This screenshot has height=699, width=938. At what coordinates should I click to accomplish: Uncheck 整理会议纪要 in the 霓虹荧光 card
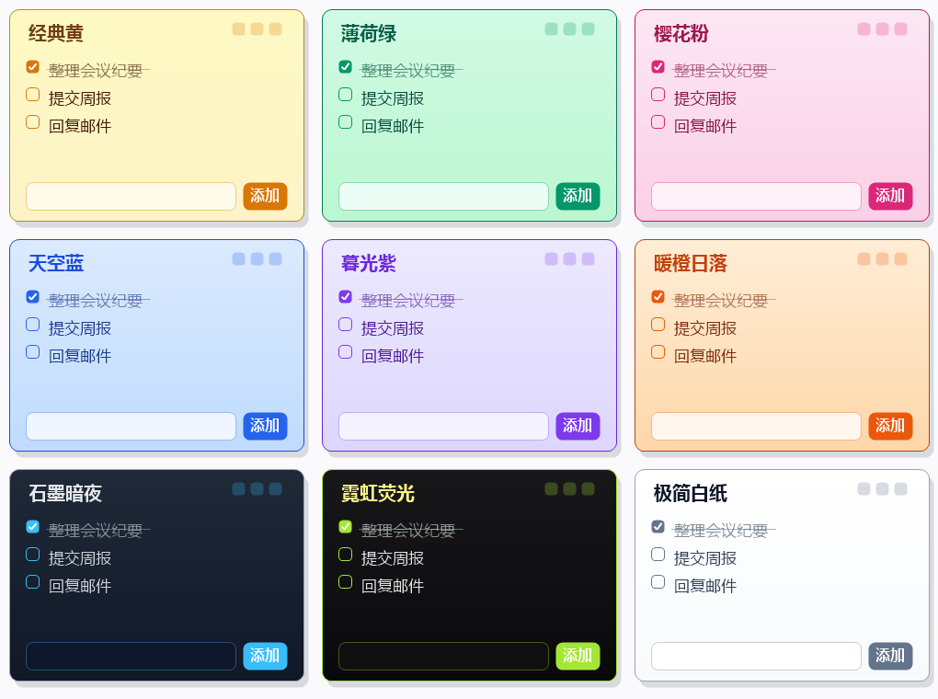point(345,527)
